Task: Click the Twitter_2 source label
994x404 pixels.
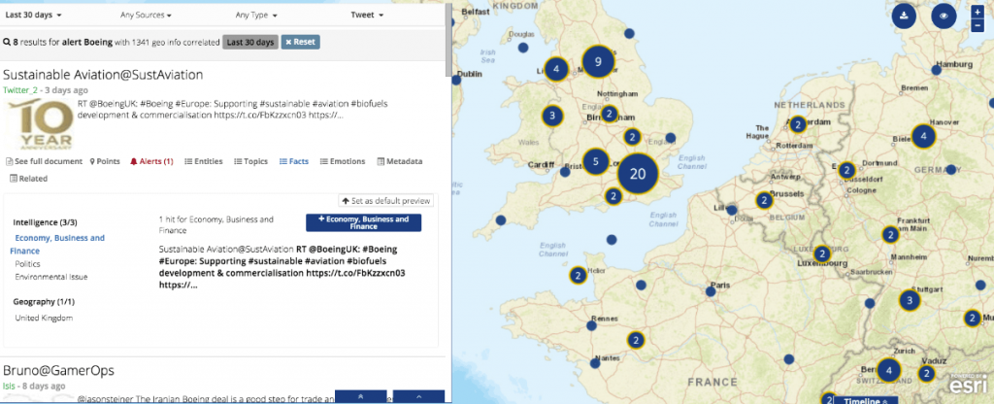Action: pyautogui.click(x=20, y=90)
